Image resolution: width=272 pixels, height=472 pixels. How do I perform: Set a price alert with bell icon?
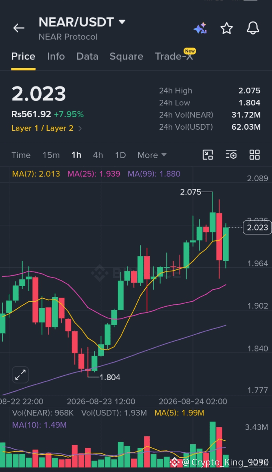(x=253, y=28)
